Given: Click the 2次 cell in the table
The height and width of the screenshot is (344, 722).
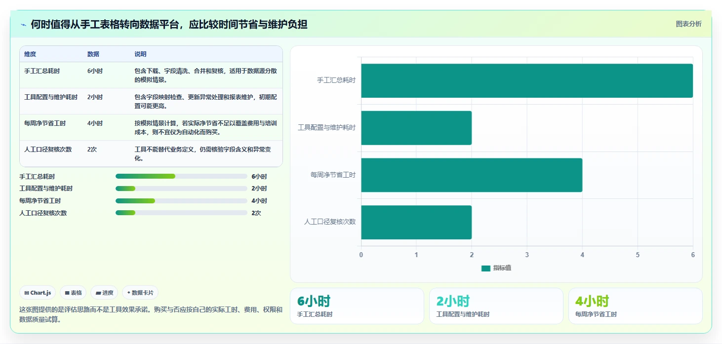Looking at the screenshot, I should (92, 150).
